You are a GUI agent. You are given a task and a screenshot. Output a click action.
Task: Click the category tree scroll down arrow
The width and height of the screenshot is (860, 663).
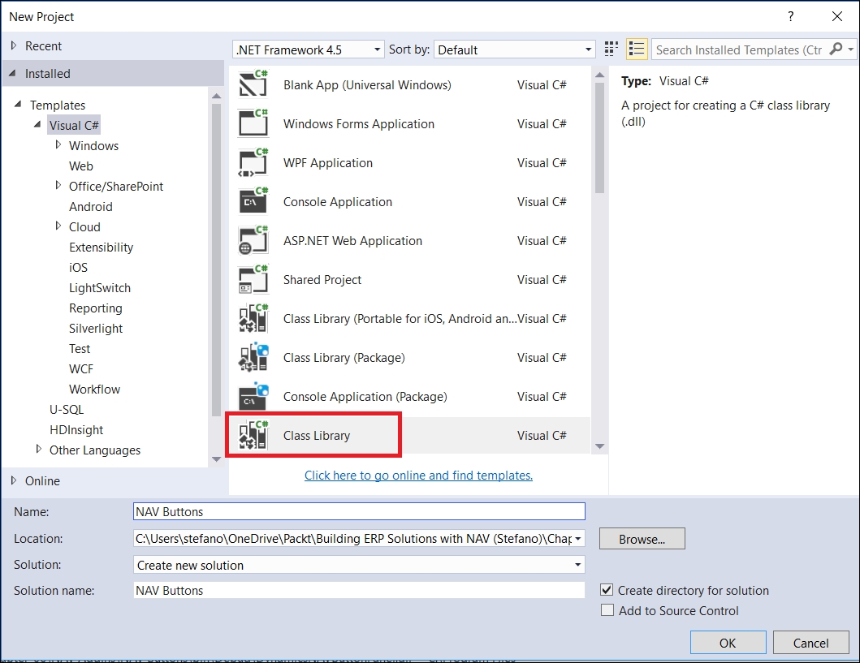point(216,459)
